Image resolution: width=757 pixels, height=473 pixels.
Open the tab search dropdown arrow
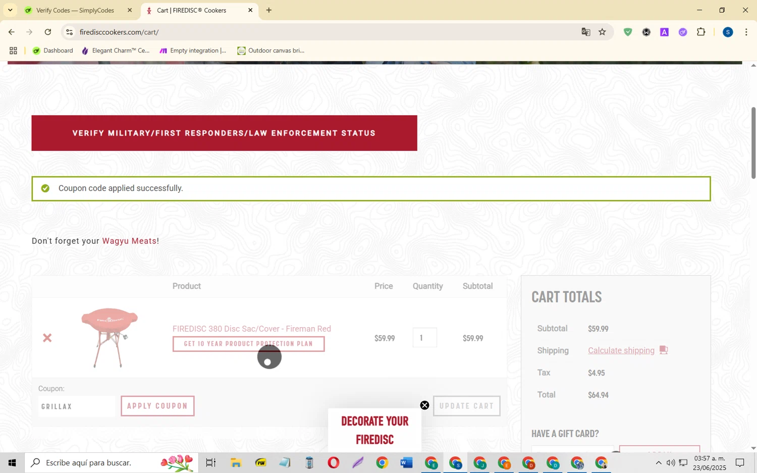10,10
